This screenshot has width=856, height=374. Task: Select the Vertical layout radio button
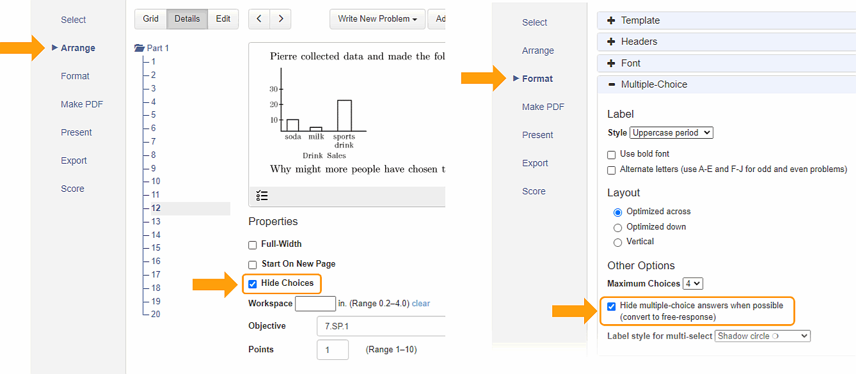tap(617, 242)
